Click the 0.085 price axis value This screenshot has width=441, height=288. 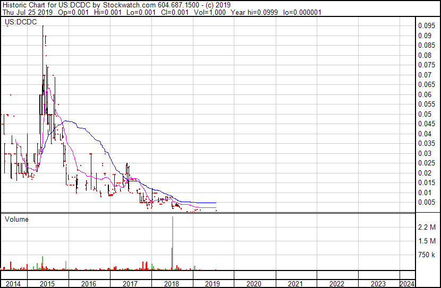[x=426, y=46]
